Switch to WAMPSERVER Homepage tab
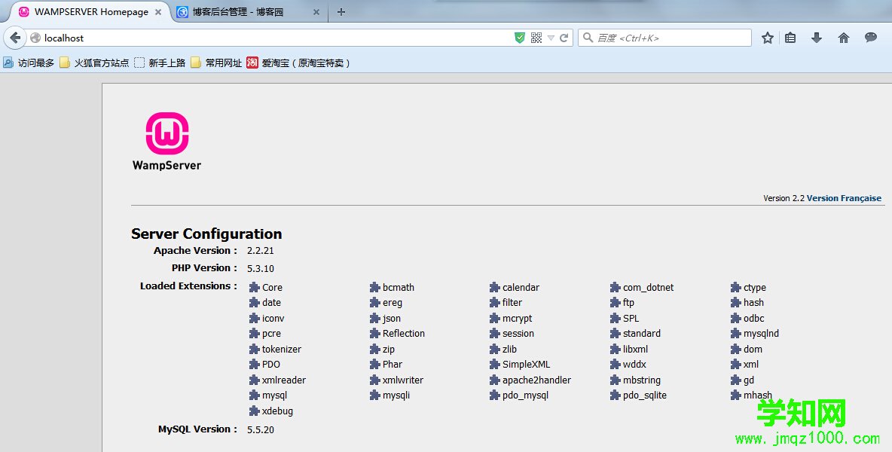 pos(91,12)
